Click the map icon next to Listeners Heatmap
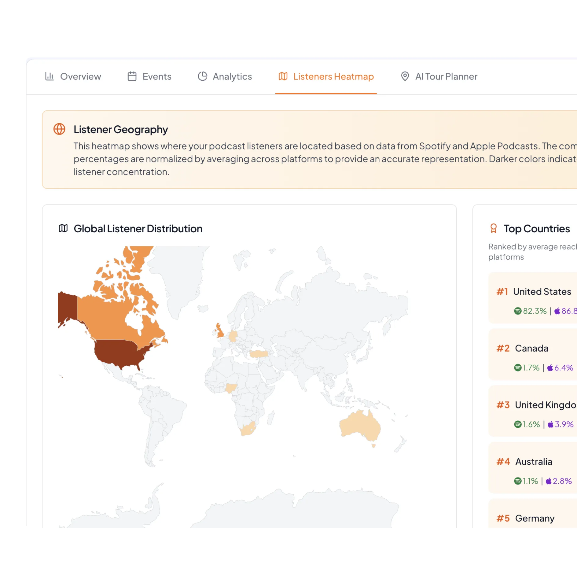 283,76
